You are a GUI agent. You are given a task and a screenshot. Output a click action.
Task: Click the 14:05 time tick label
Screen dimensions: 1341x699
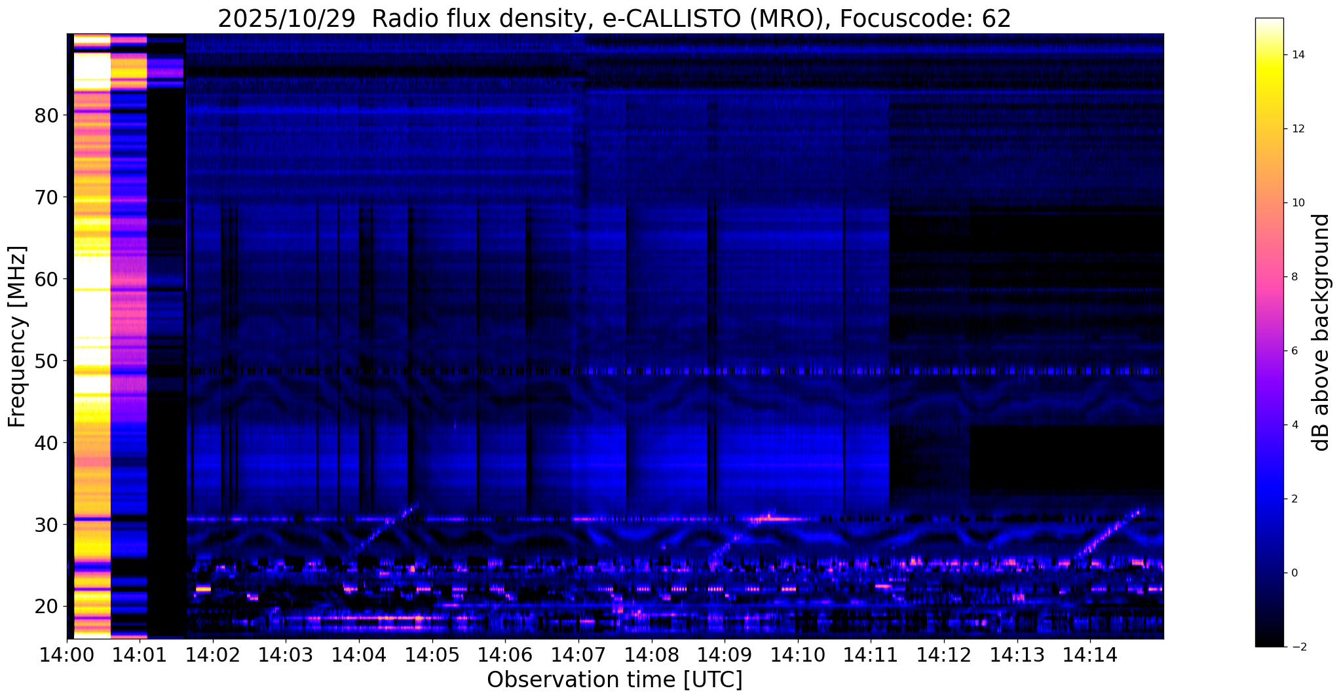coord(432,654)
